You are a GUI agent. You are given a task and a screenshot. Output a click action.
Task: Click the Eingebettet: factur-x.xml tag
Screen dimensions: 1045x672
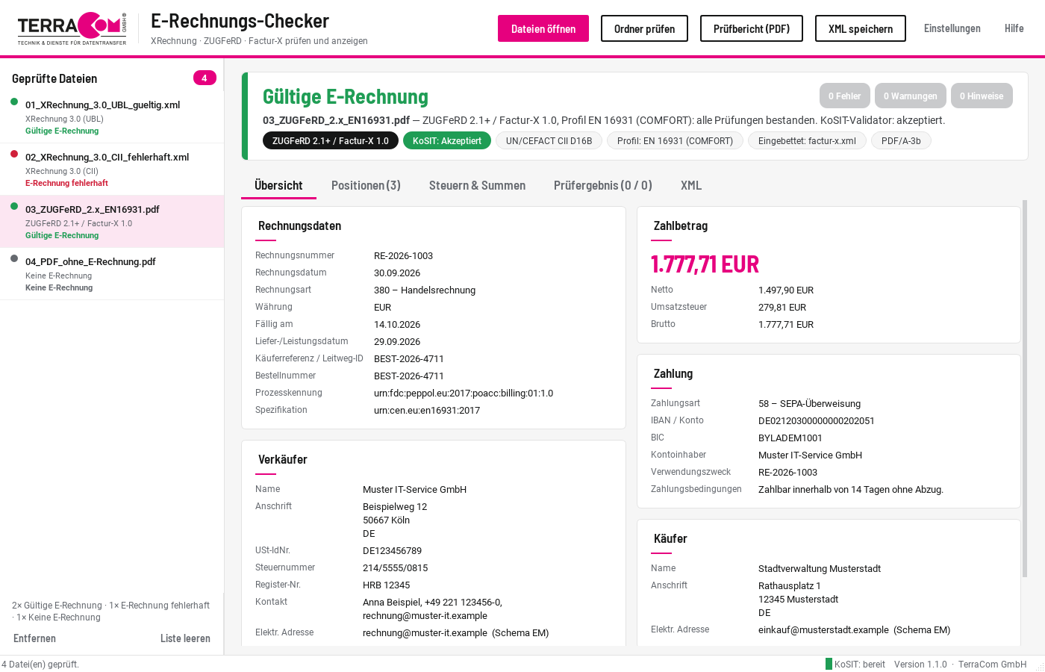[807, 140]
